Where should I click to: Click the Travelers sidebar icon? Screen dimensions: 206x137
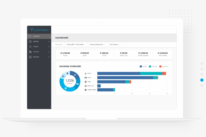tap(30, 46)
